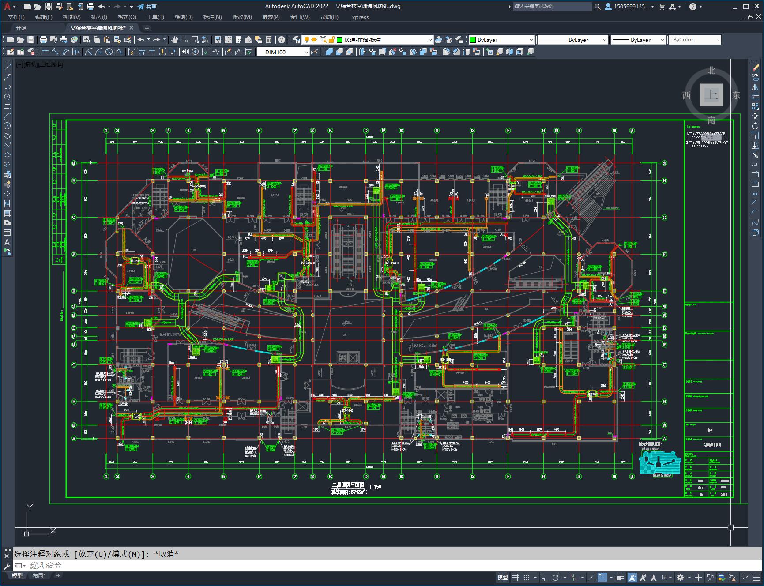Viewport: 764px width, 586px height.
Task: Open the Autodesk App Store cart icon
Action: (662, 7)
